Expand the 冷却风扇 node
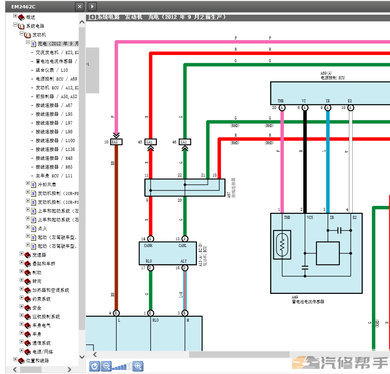The height and width of the screenshot is (374, 390). (x=28, y=183)
